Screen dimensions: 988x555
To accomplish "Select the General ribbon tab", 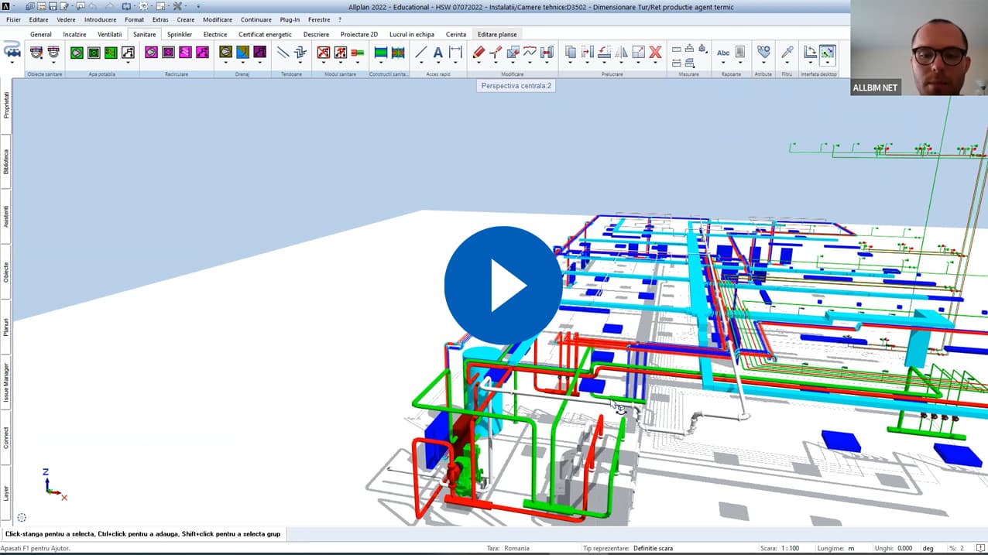I will pos(41,34).
